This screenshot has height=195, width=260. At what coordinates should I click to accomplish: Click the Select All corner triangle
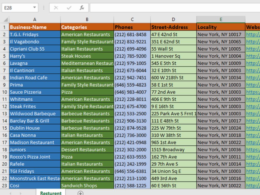pos(6,20)
